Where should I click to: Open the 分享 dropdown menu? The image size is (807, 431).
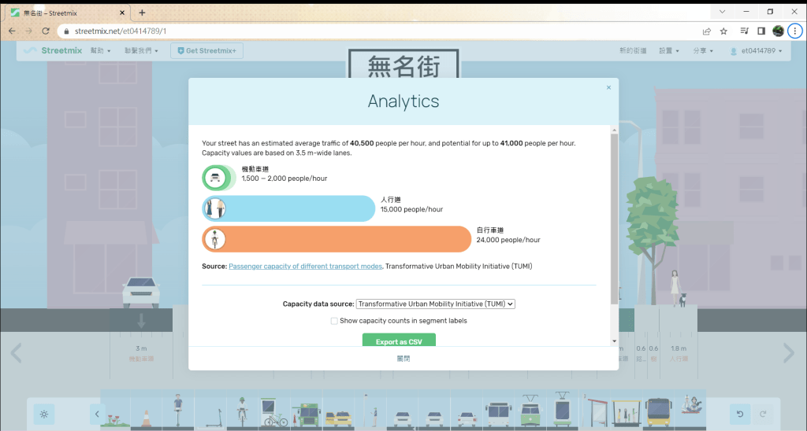(702, 51)
